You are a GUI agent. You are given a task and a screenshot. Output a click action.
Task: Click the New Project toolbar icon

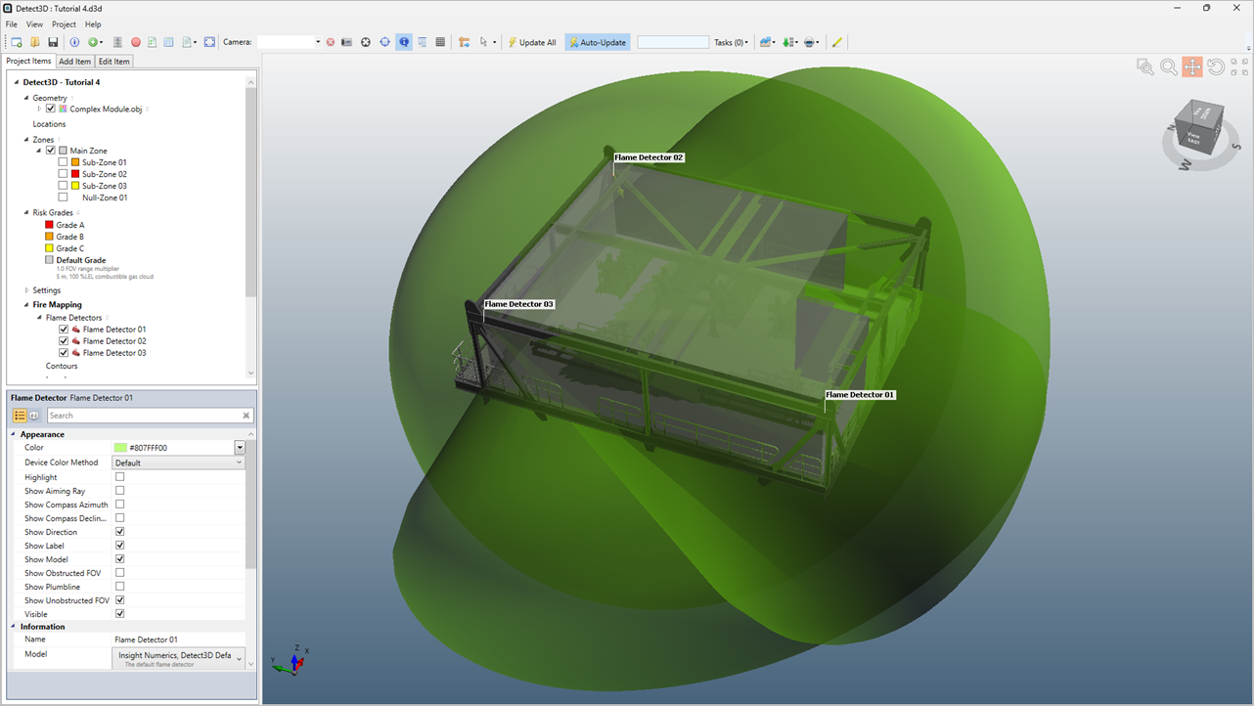click(17, 42)
